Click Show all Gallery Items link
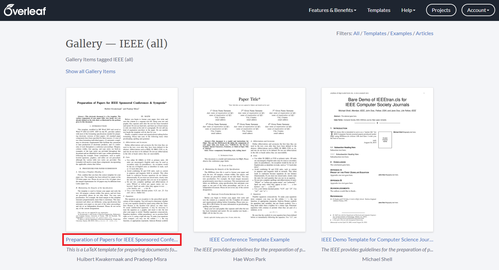Image resolution: width=499 pixels, height=270 pixels. [90, 72]
